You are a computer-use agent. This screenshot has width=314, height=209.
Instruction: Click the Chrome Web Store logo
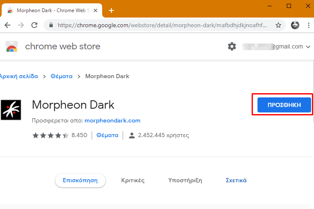[x=12, y=46]
